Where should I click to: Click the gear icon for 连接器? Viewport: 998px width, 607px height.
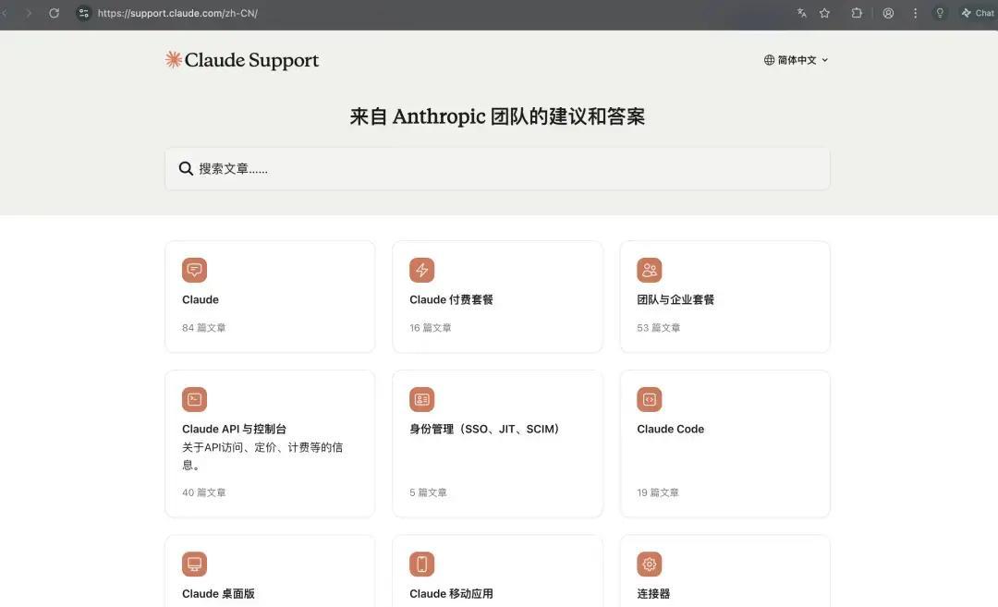click(650, 564)
